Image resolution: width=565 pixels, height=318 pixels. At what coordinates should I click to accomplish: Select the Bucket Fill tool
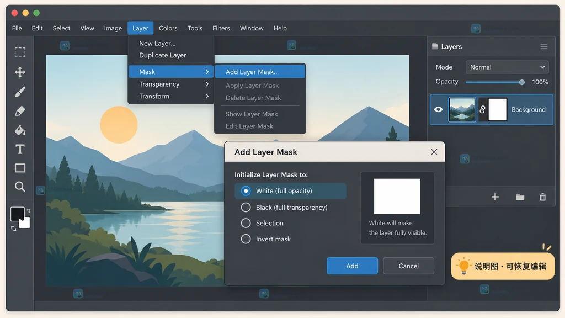point(20,130)
